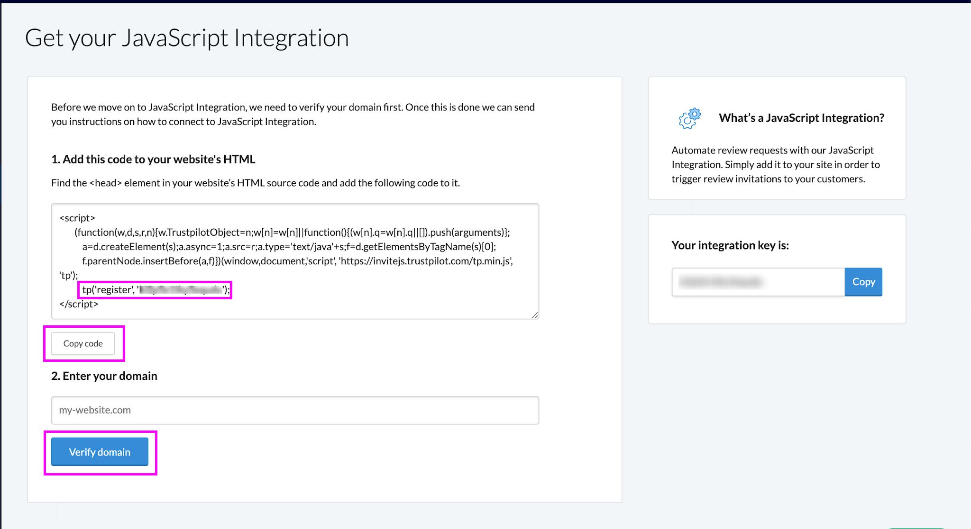Click the tp('register' code line

point(156,289)
